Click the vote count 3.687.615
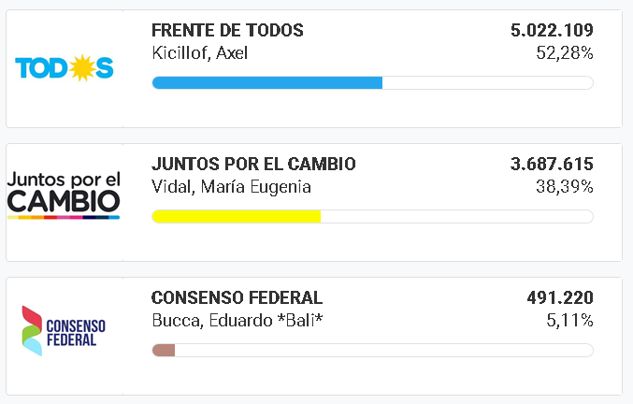633x404 pixels. [552, 165]
